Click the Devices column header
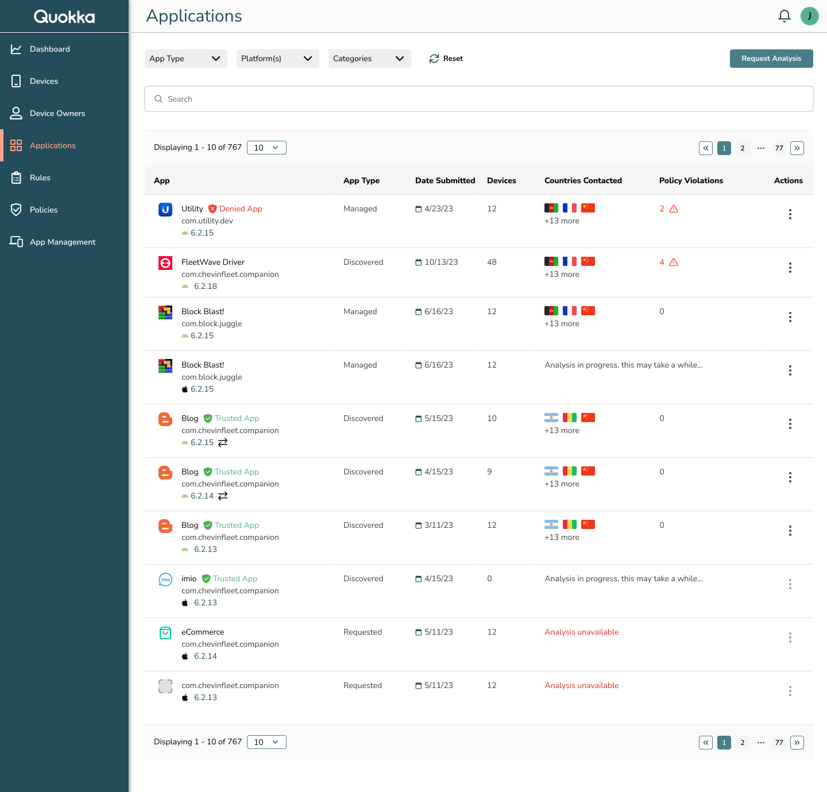Screen dimensions: 827x792 [501, 180]
